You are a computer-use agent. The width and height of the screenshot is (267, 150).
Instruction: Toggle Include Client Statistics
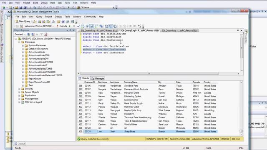click(x=101, y=26)
